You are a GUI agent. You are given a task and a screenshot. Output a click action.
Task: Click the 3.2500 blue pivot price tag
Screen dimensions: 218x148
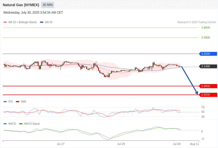pyautogui.click(x=208, y=54)
